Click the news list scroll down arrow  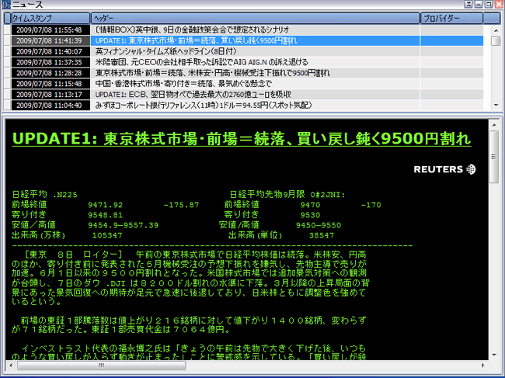(x=496, y=106)
